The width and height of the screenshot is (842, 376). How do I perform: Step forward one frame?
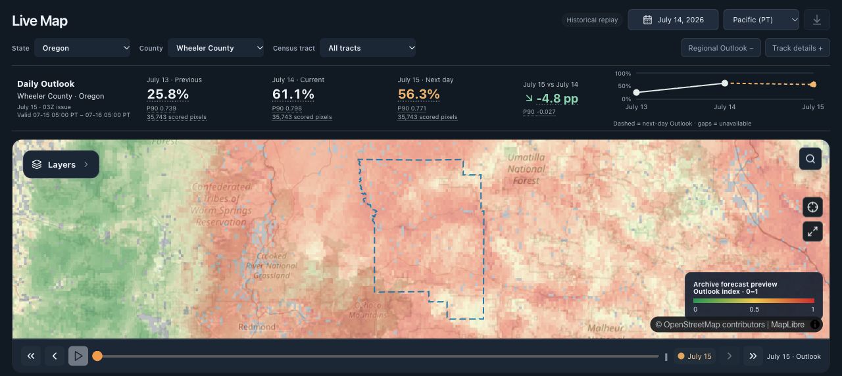[729, 356]
